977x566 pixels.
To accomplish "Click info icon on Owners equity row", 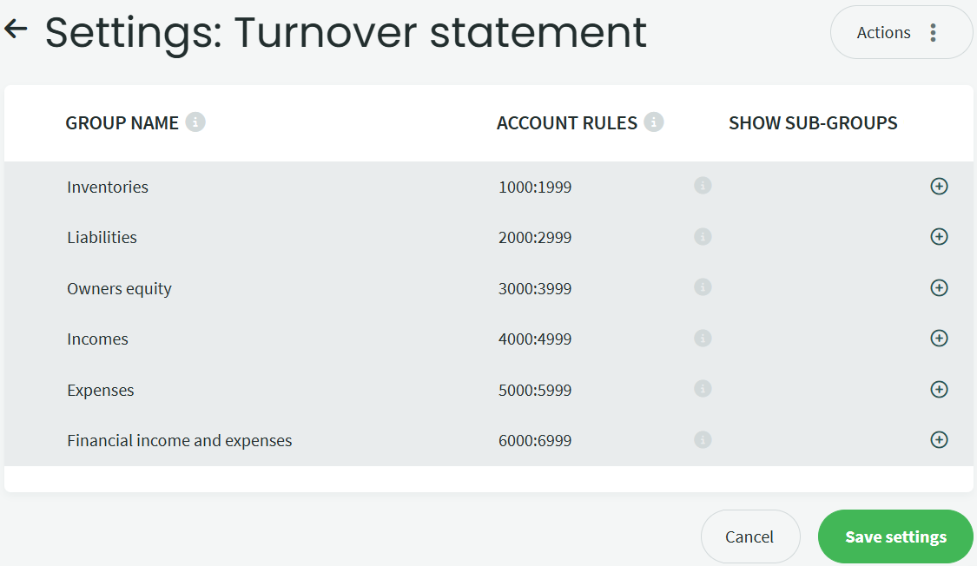I will [x=703, y=287].
